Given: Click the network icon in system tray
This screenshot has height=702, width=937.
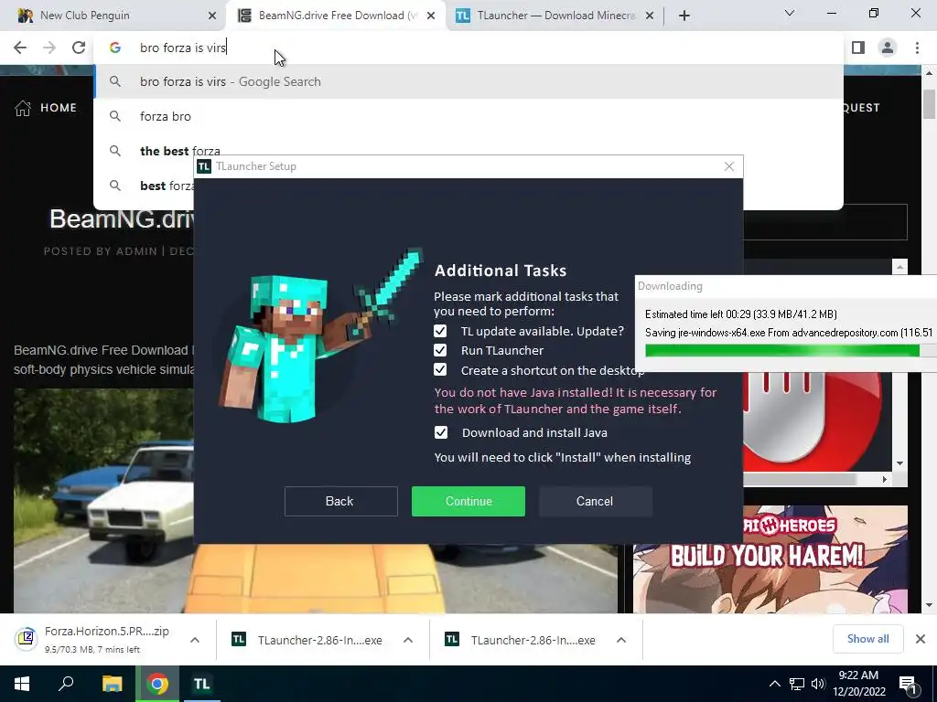Looking at the screenshot, I should 797,684.
